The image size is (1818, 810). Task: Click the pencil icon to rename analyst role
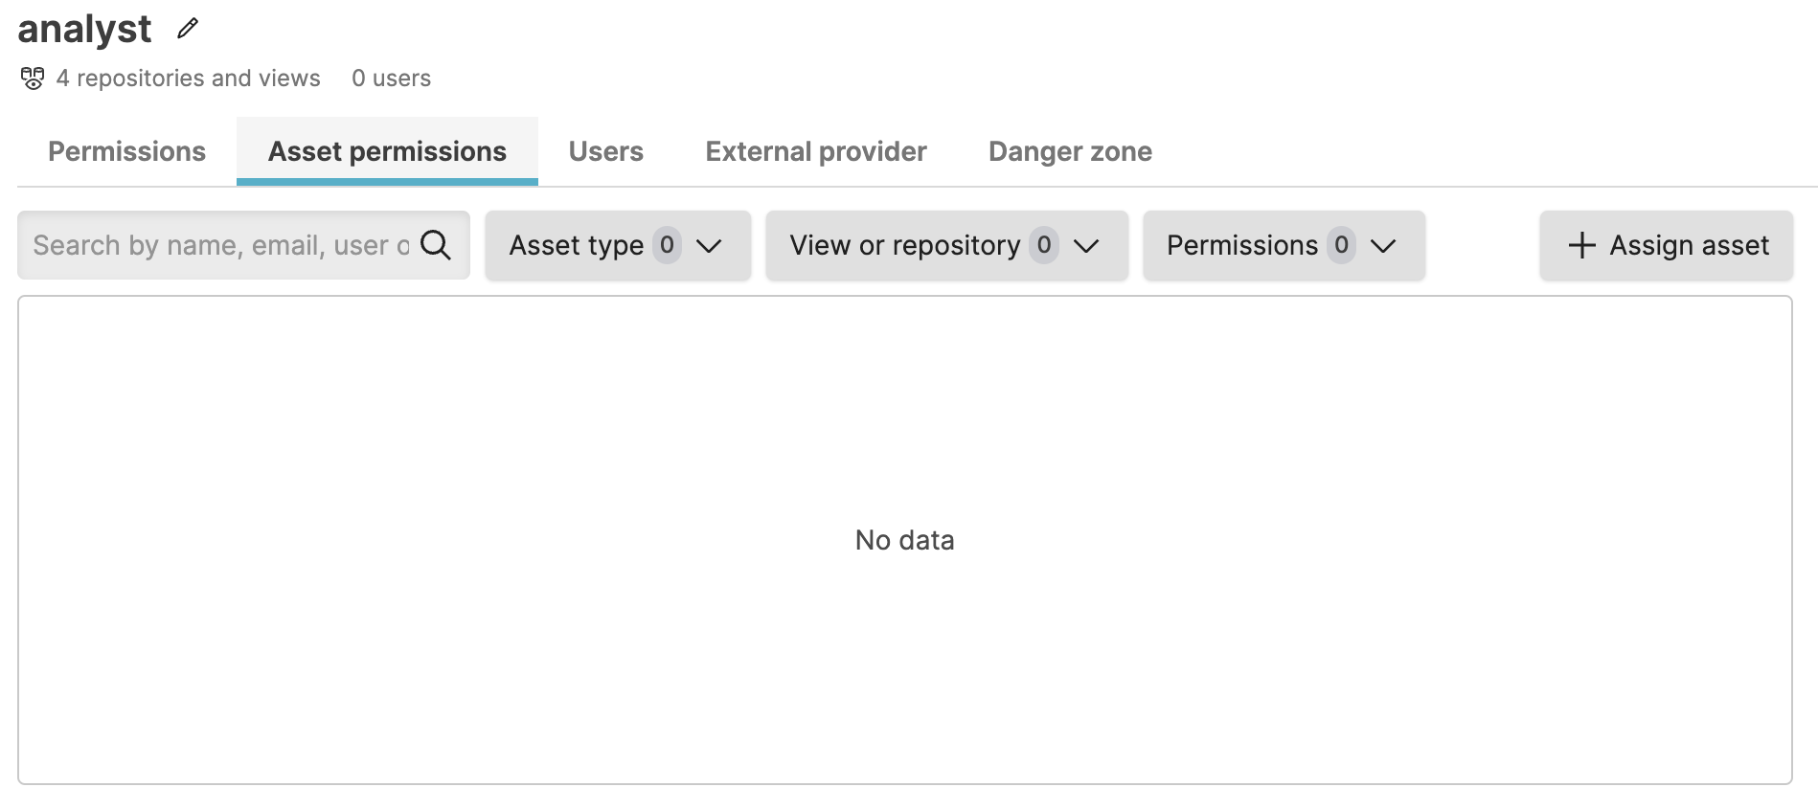tap(186, 28)
